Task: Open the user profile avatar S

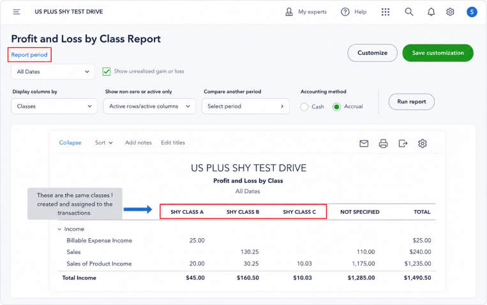Action: (472, 11)
